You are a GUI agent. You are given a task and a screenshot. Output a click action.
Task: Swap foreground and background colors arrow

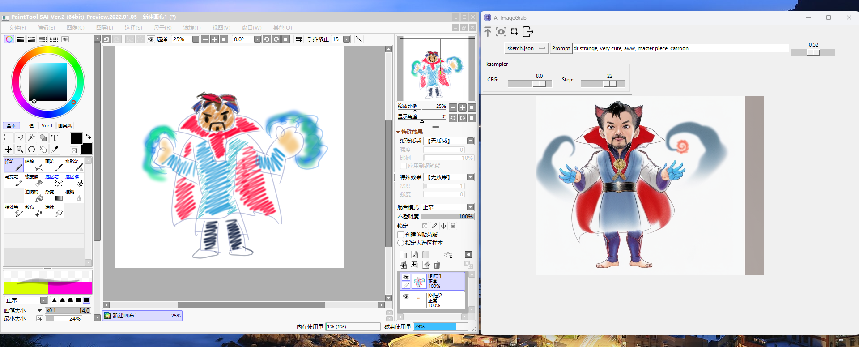[x=88, y=136]
